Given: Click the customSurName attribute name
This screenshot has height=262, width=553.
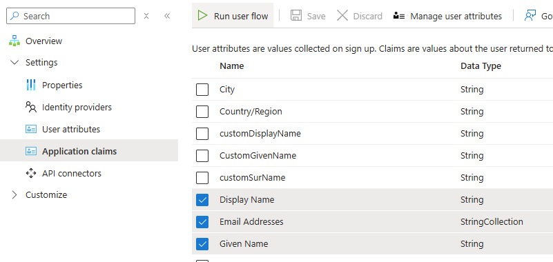Looking at the screenshot, I should 252,178.
